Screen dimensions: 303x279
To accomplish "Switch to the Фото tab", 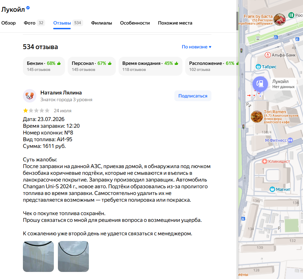I will click(x=34, y=23).
